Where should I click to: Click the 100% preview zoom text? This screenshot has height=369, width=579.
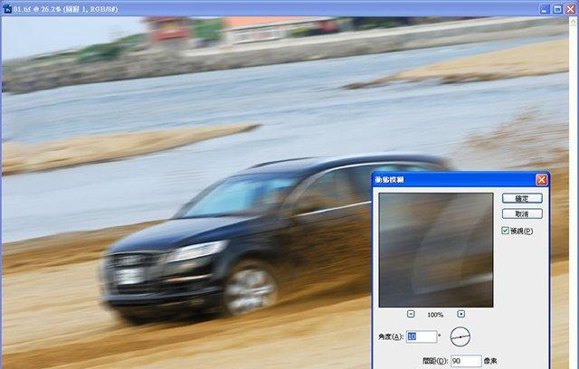[x=435, y=315]
